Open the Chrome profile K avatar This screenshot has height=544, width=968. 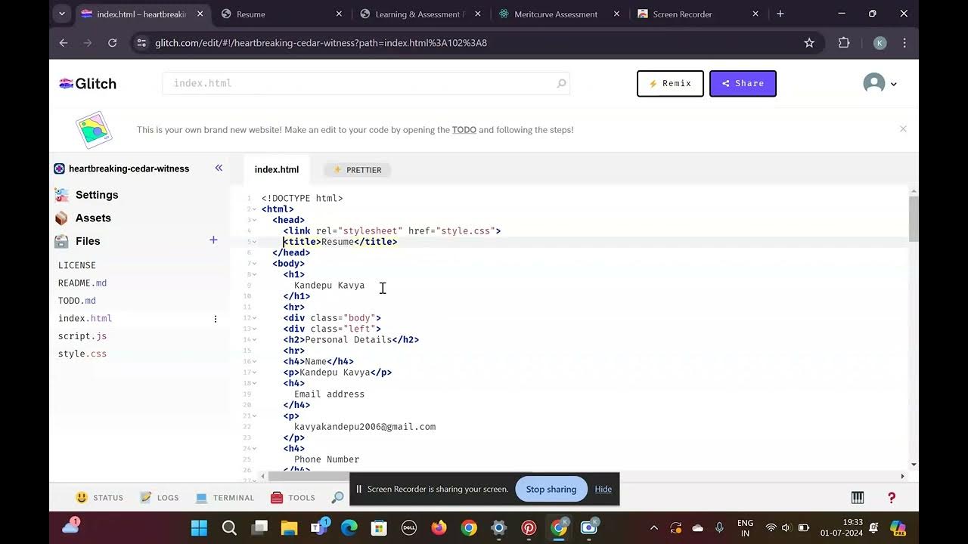click(x=880, y=43)
